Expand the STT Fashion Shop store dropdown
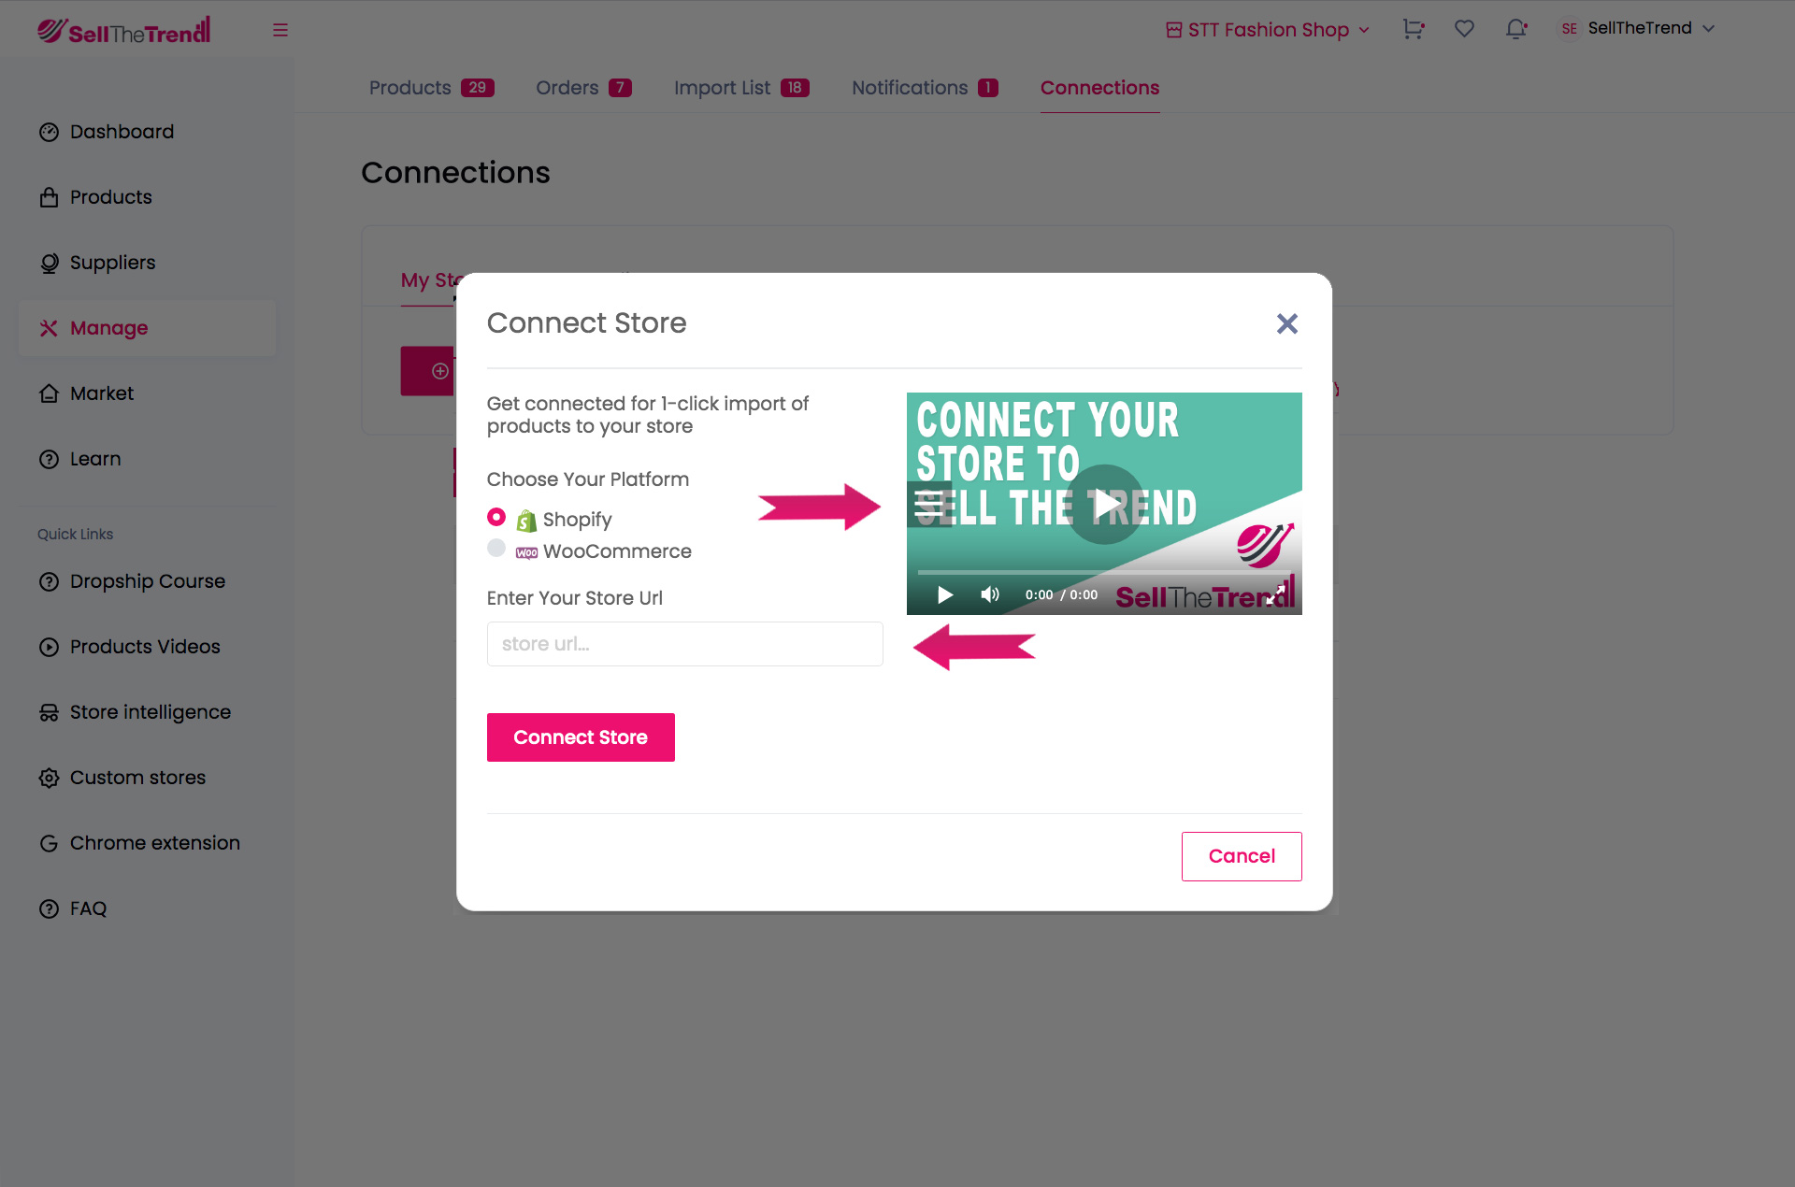1795x1187 pixels. [x=1268, y=30]
